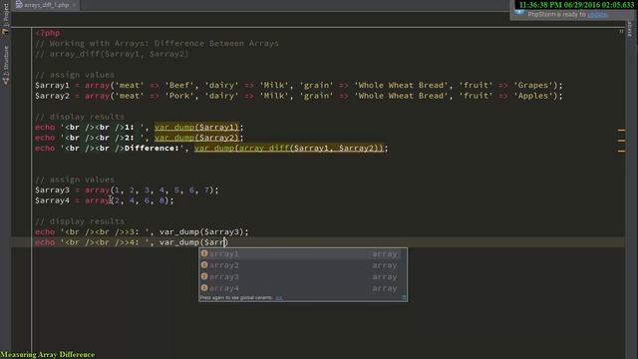The height and width of the screenshot is (359, 638).
Task: Open the right-side Database tool window tab
Action: tap(630, 29)
